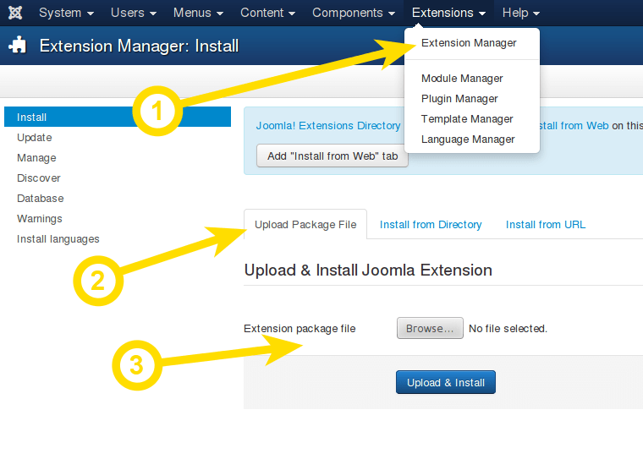Select Install in the sidebar
This screenshot has width=643, height=470.
tap(118, 117)
